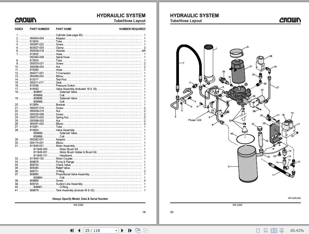Open the page number dropdown arrow
This screenshot has width=309, height=234.
pos(116,230)
